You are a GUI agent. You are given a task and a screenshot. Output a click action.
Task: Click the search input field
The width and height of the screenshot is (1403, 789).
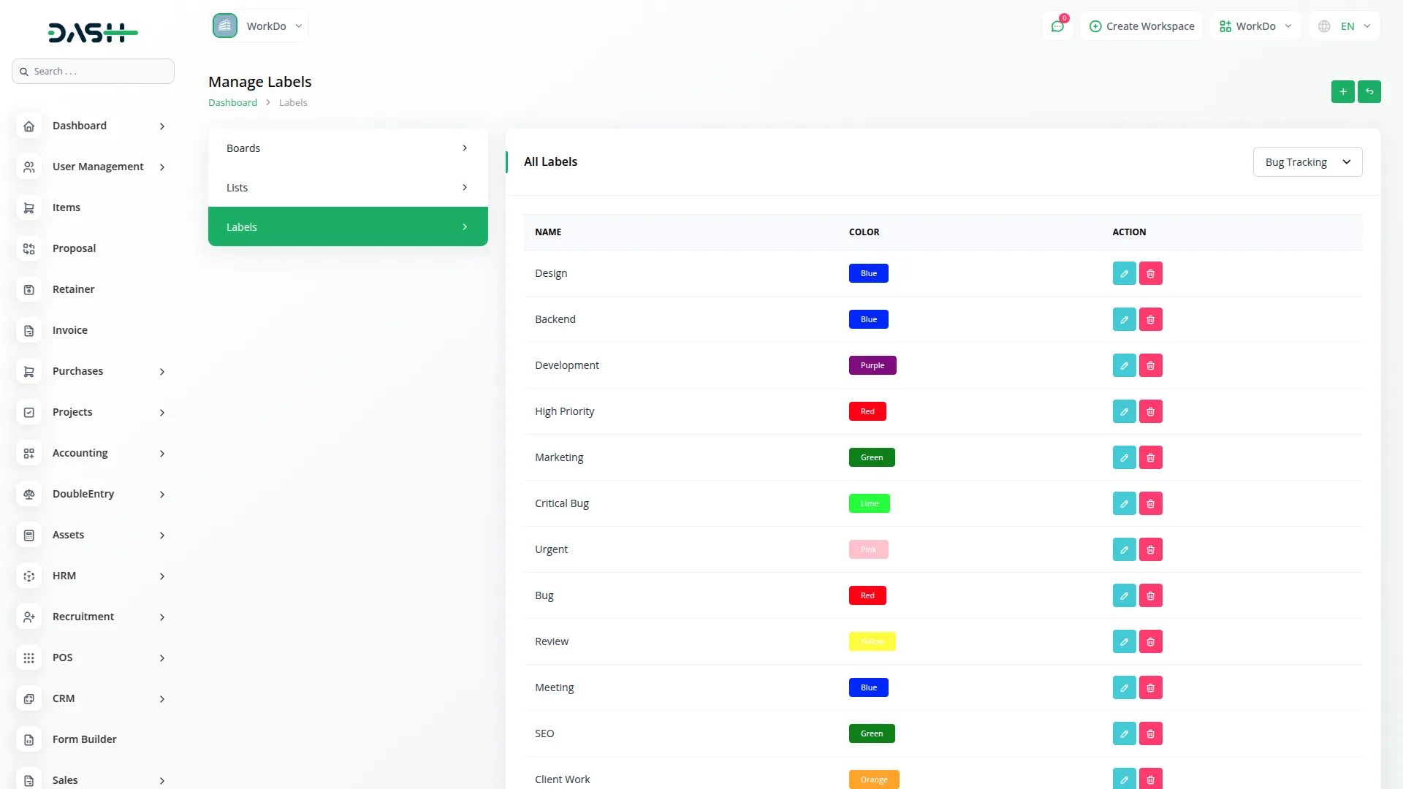click(93, 71)
